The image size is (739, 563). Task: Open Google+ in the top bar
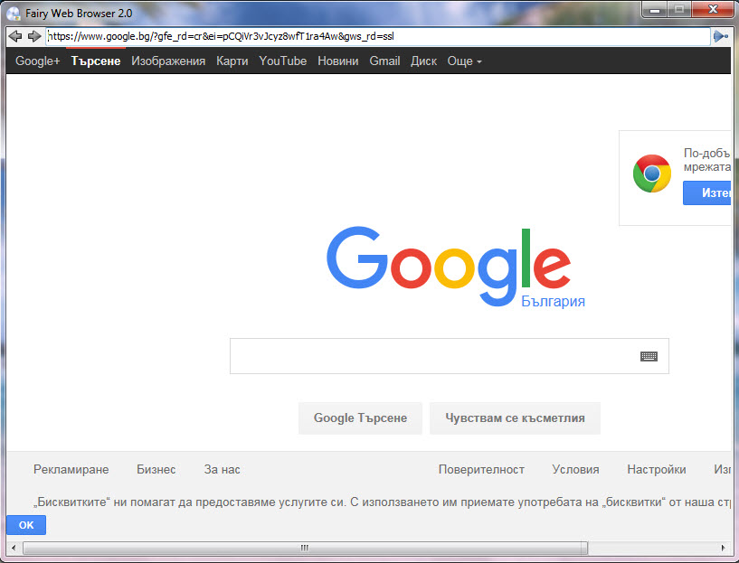click(38, 61)
